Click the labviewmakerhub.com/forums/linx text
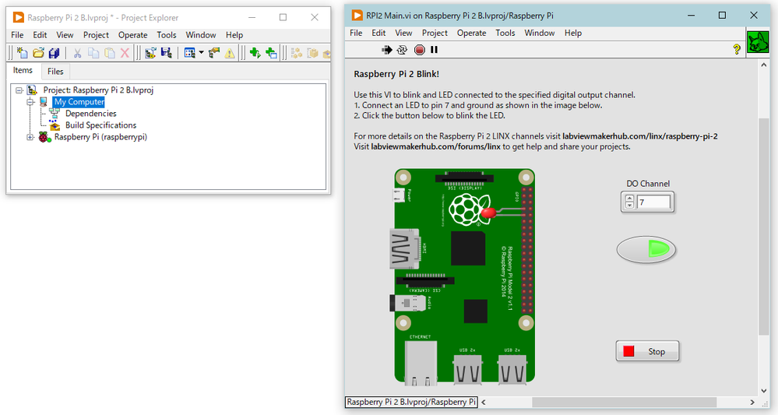 (435, 146)
